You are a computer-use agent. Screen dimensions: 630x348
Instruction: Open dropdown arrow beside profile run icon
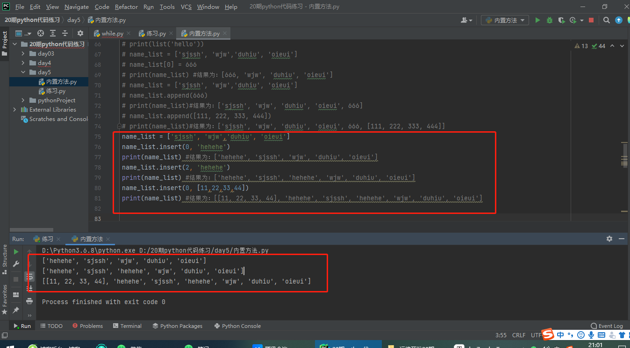coord(582,21)
